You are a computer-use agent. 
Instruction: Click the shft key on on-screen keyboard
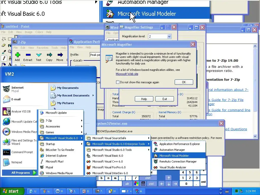click(x=148, y=178)
